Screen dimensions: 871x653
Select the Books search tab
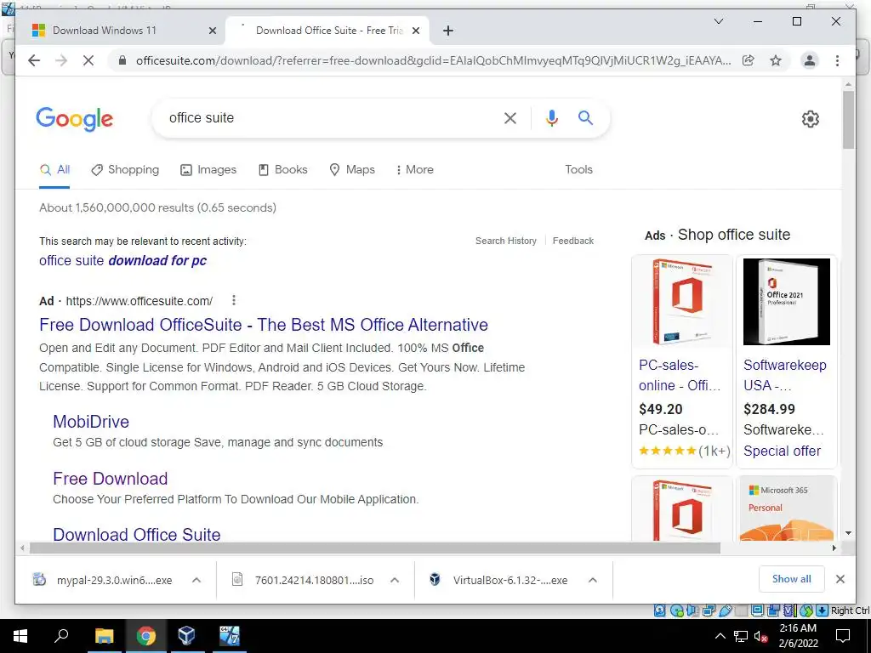[x=282, y=170]
